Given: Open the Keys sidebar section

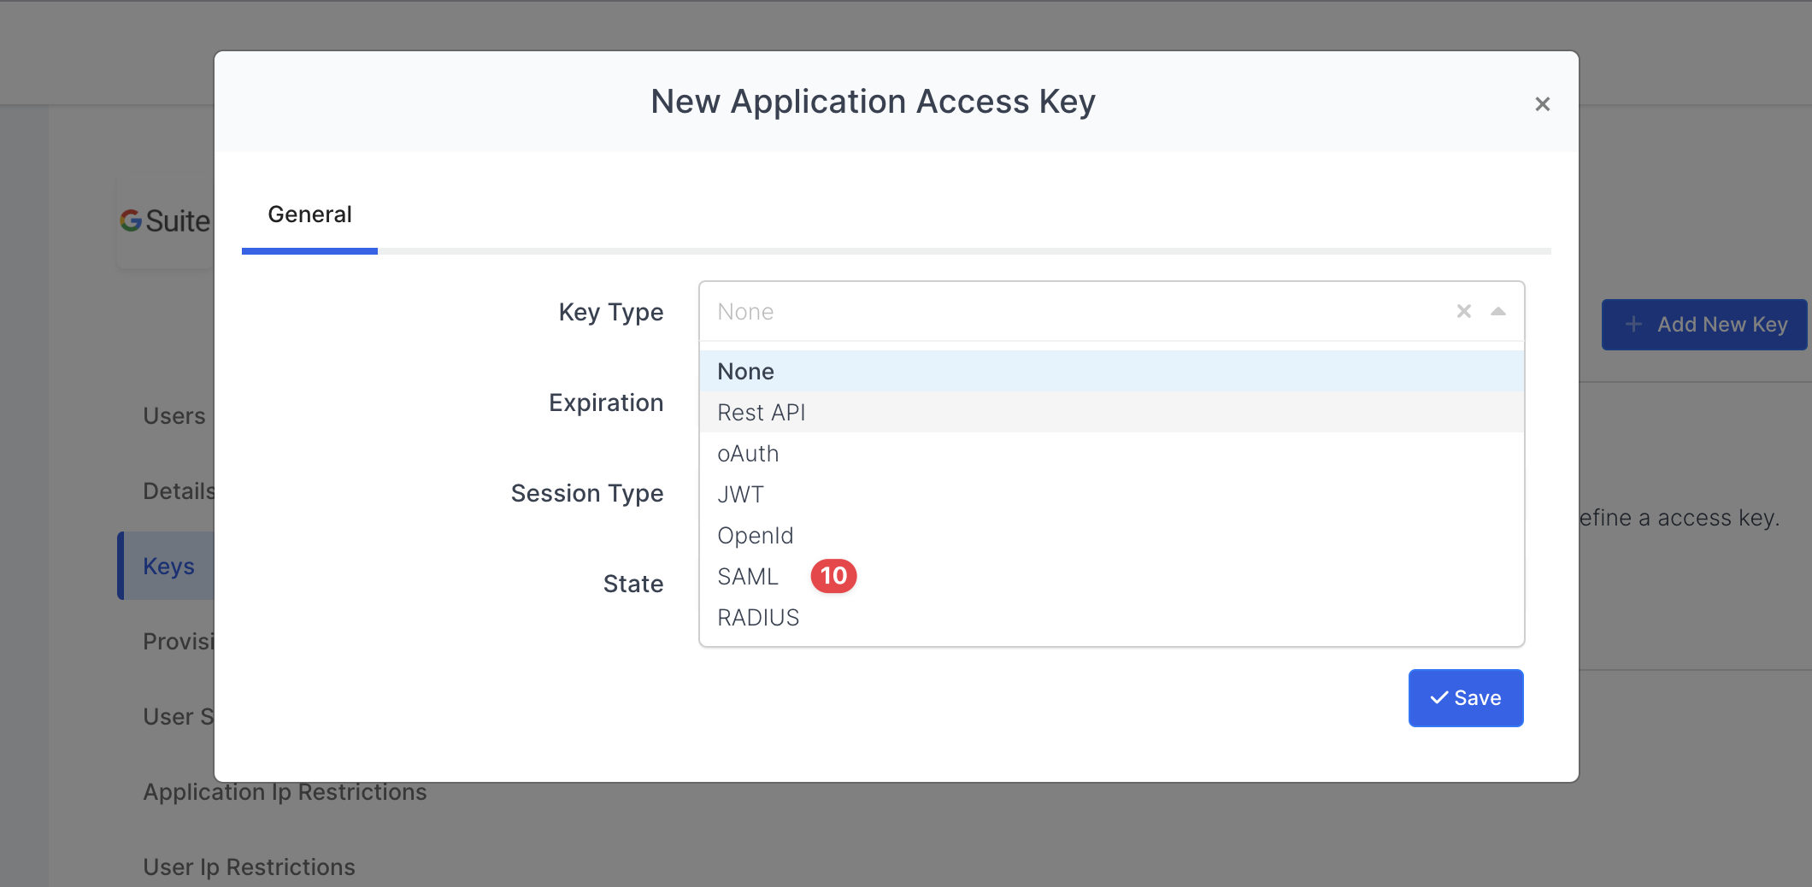Looking at the screenshot, I should click(168, 567).
